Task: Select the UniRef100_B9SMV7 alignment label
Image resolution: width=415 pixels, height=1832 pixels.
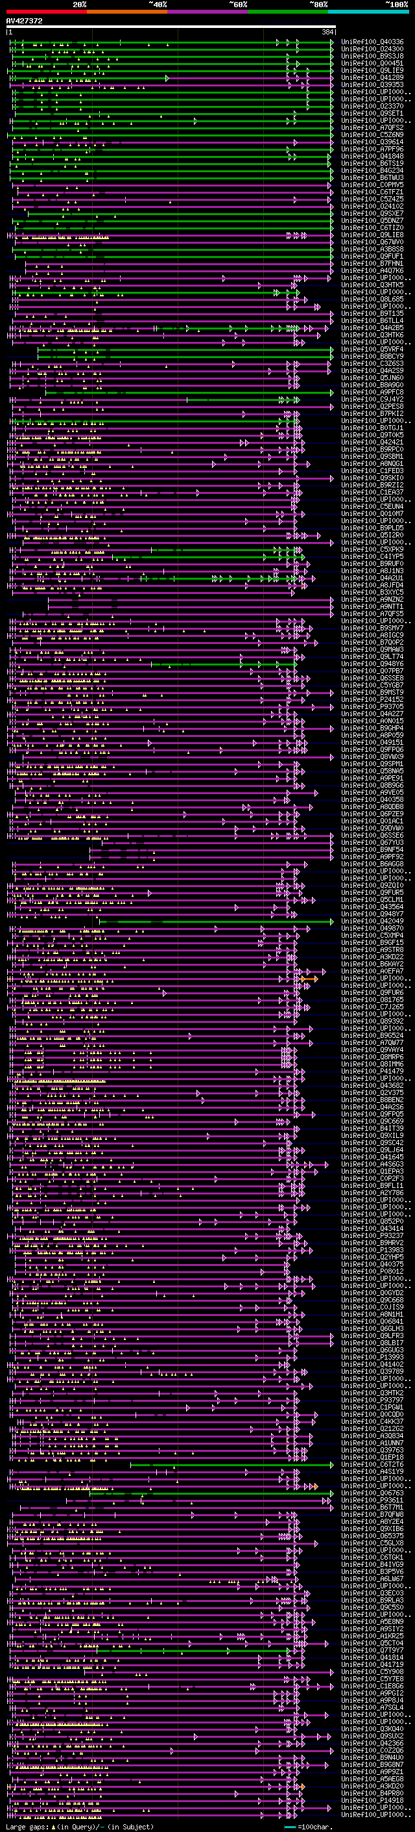Action: click(x=372, y=628)
